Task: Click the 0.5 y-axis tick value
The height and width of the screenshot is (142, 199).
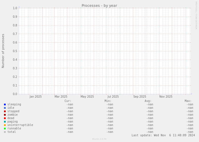Action: tap(15, 51)
